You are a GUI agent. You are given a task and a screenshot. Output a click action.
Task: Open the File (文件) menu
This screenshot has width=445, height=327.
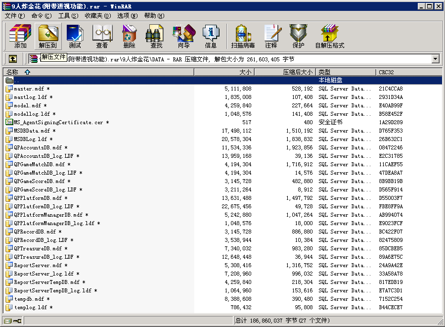(x=15, y=16)
